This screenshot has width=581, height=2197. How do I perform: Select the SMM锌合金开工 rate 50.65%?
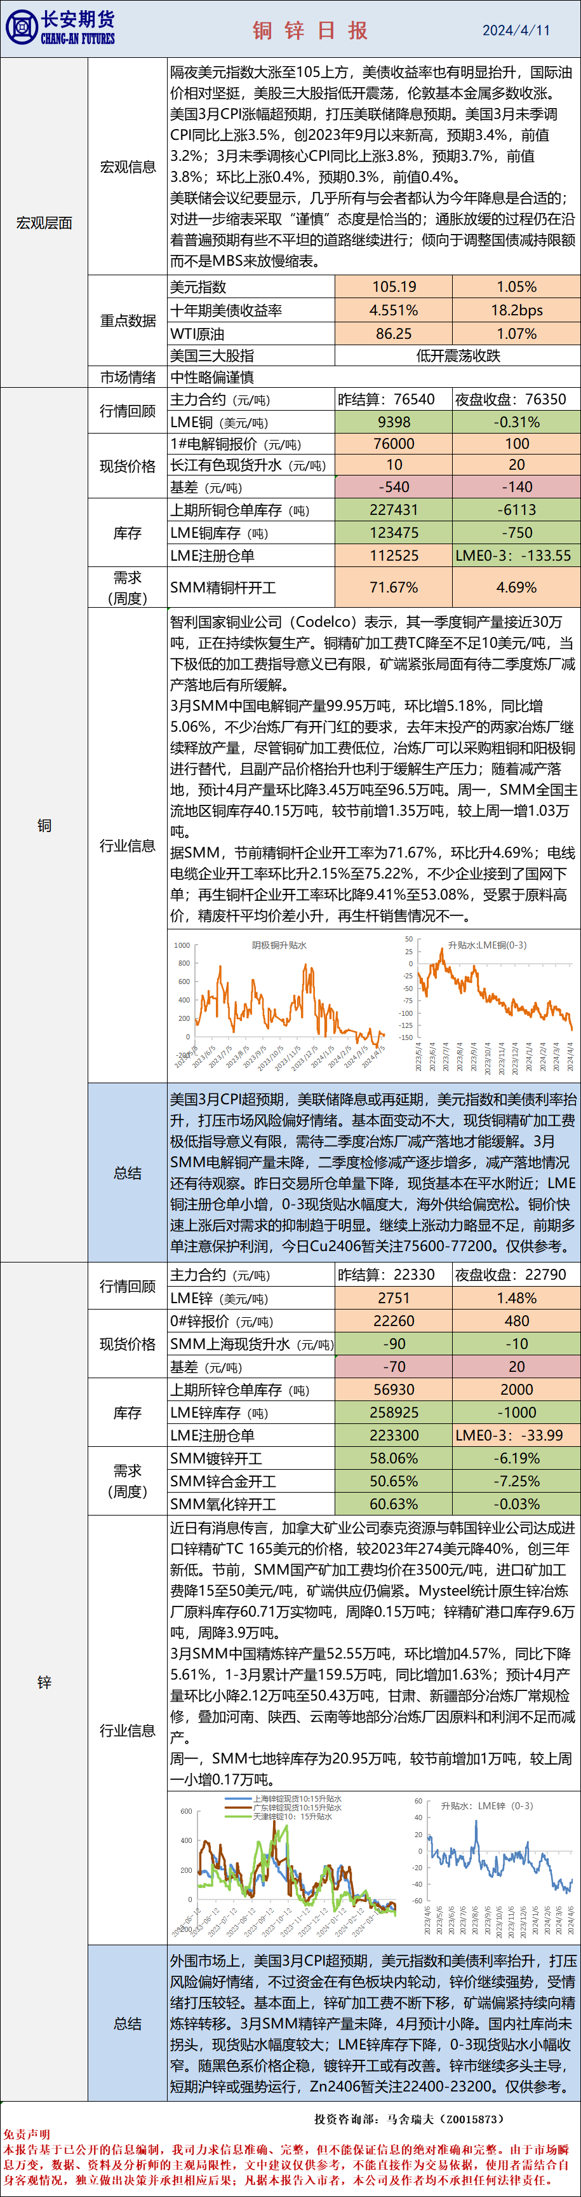(394, 1481)
